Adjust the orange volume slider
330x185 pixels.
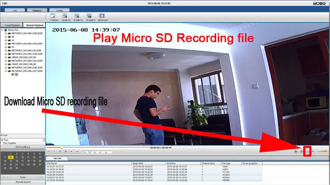click(322, 151)
